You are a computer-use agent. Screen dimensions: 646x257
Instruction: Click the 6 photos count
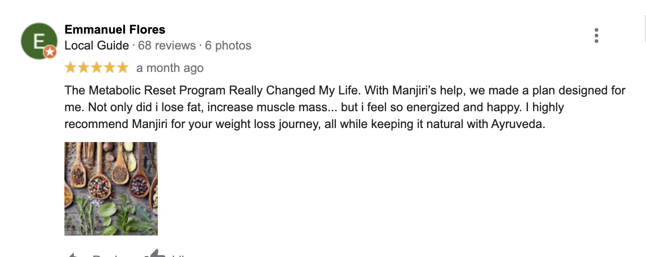pos(228,45)
